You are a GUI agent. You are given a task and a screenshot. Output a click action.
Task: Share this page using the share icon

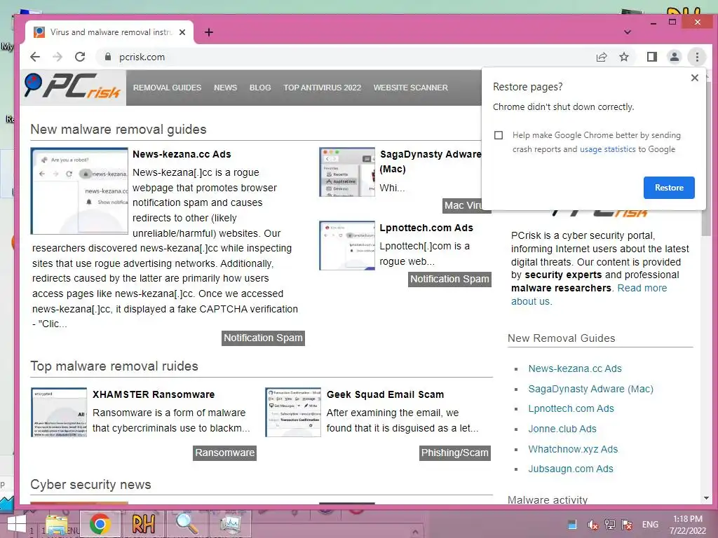pos(601,57)
